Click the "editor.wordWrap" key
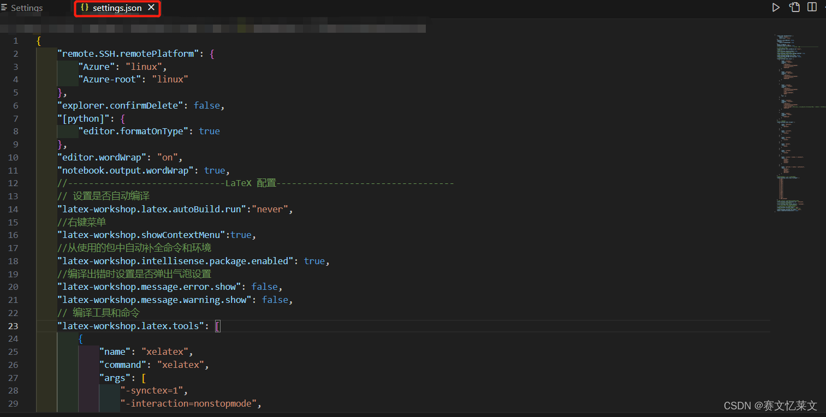 click(102, 158)
